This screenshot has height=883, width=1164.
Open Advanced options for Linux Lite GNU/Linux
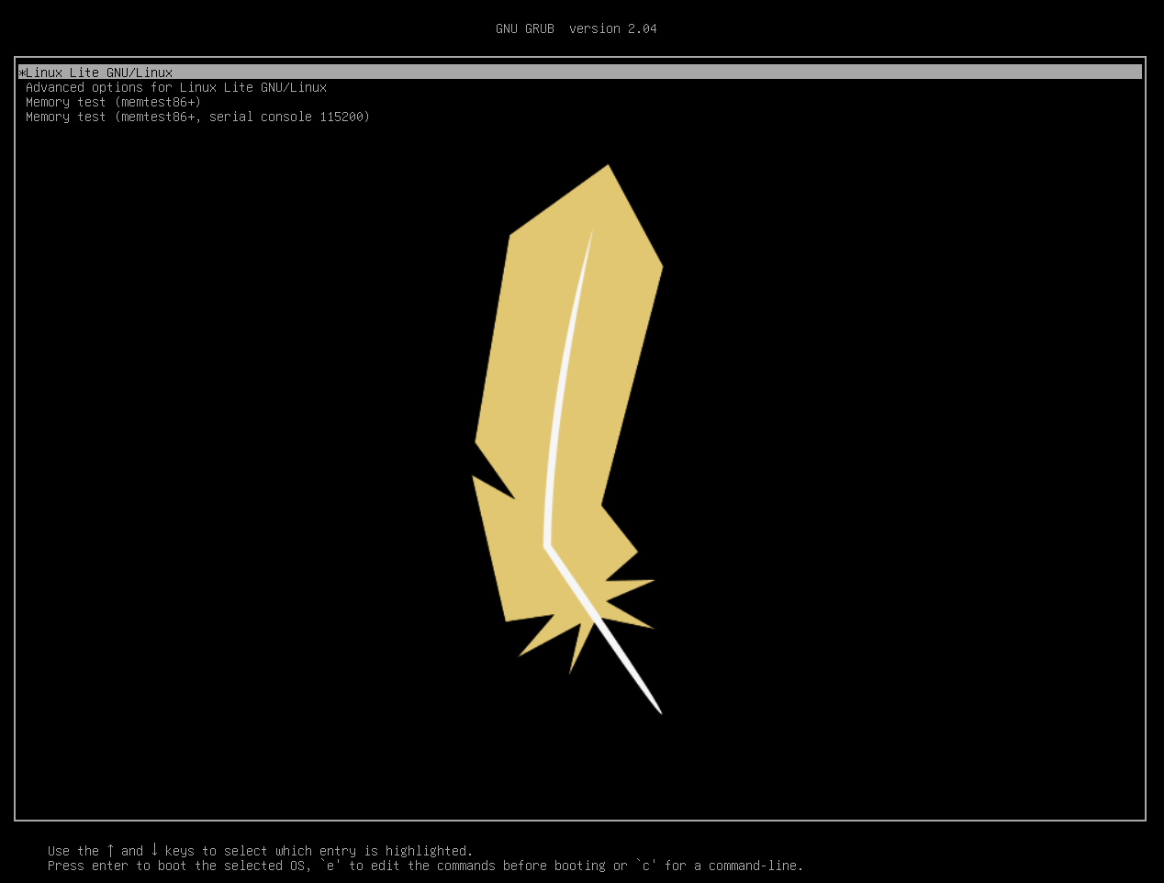coord(176,87)
